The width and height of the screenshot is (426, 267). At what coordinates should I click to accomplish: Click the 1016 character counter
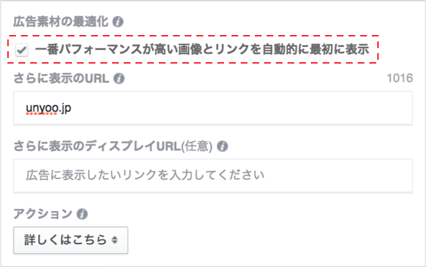[x=400, y=78]
